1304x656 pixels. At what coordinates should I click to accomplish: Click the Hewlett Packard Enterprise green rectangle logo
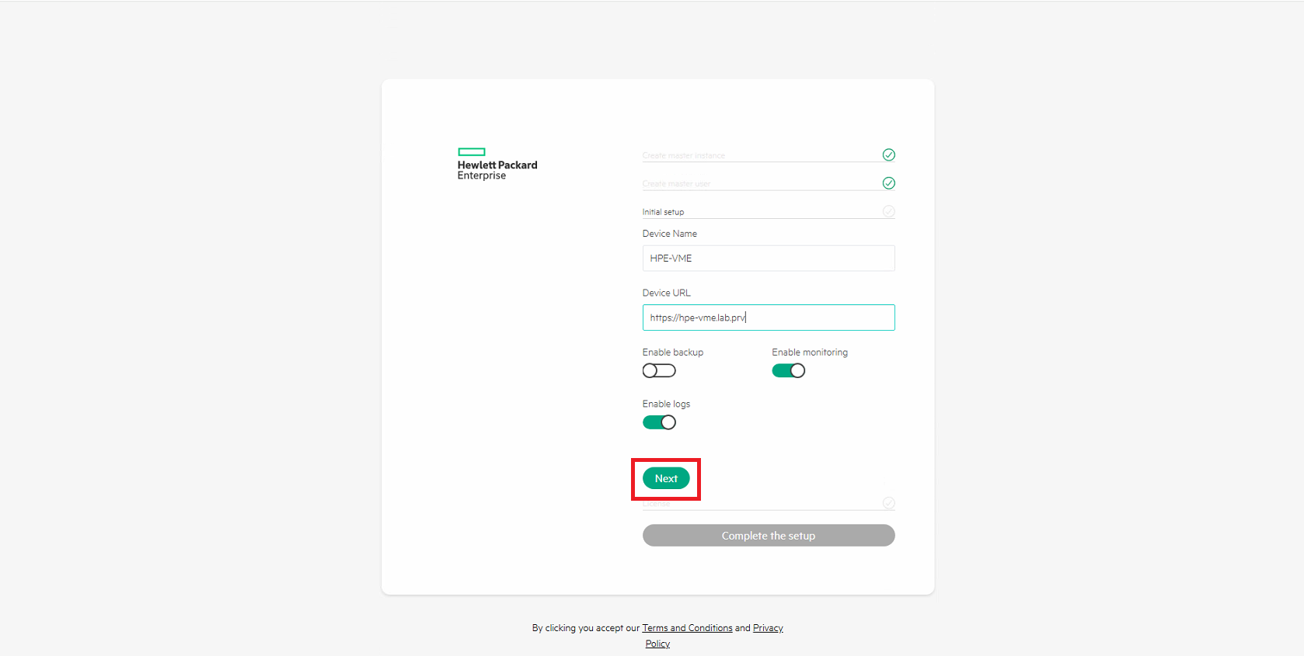click(x=472, y=152)
